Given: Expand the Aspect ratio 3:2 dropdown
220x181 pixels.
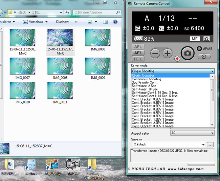Looking at the screenshot, I should [x=192, y=133].
